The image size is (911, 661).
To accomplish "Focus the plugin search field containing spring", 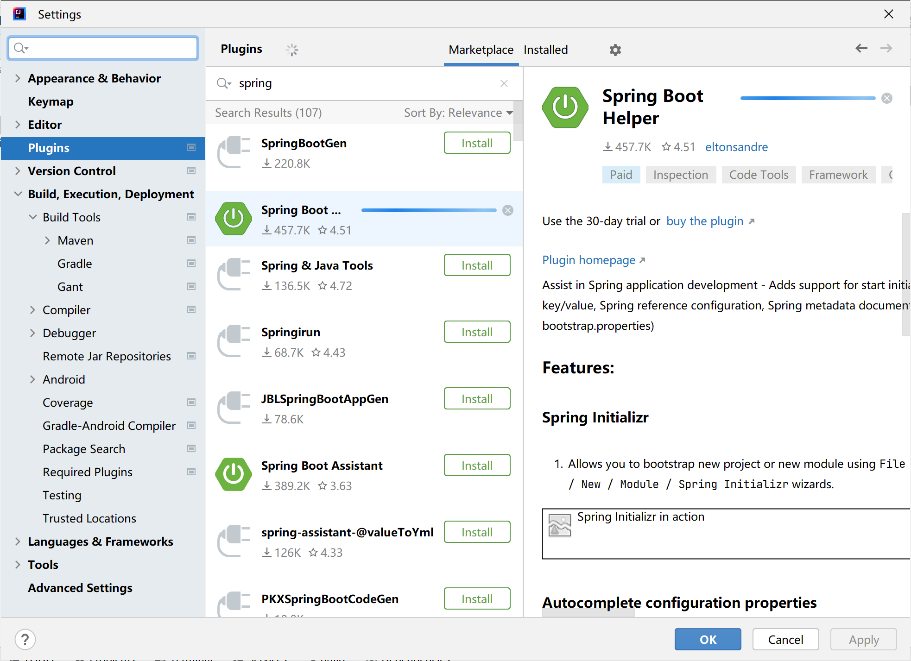I will 364,83.
